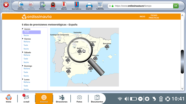Click the Madrid weather cloud icon
This screenshot has width=186, height=104.
click(80, 51)
